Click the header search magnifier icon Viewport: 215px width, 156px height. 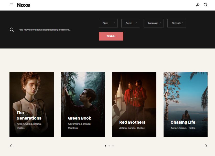pos(206,5)
